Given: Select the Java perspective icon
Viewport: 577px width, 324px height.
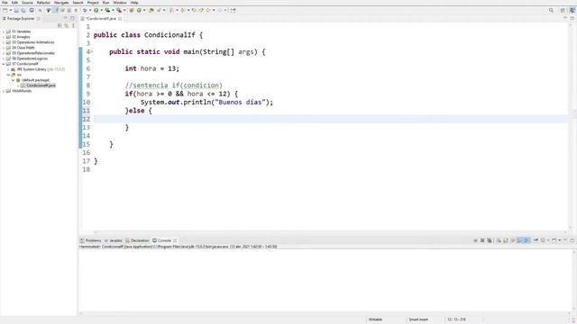Looking at the screenshot, I should [572, 10].
